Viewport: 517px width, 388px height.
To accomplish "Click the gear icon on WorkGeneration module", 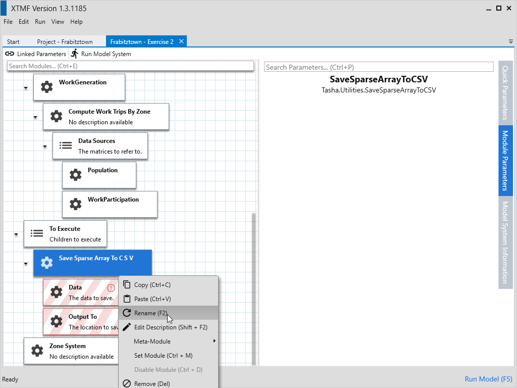I will point(46,87).
